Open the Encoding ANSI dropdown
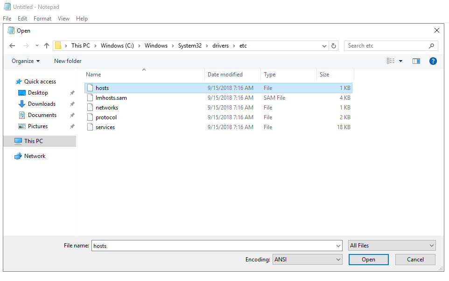 tap(308, 260)
